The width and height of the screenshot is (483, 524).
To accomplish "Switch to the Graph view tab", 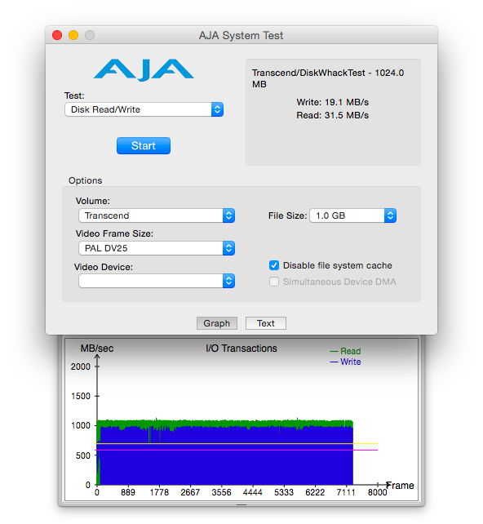I will tap(217, 323).
